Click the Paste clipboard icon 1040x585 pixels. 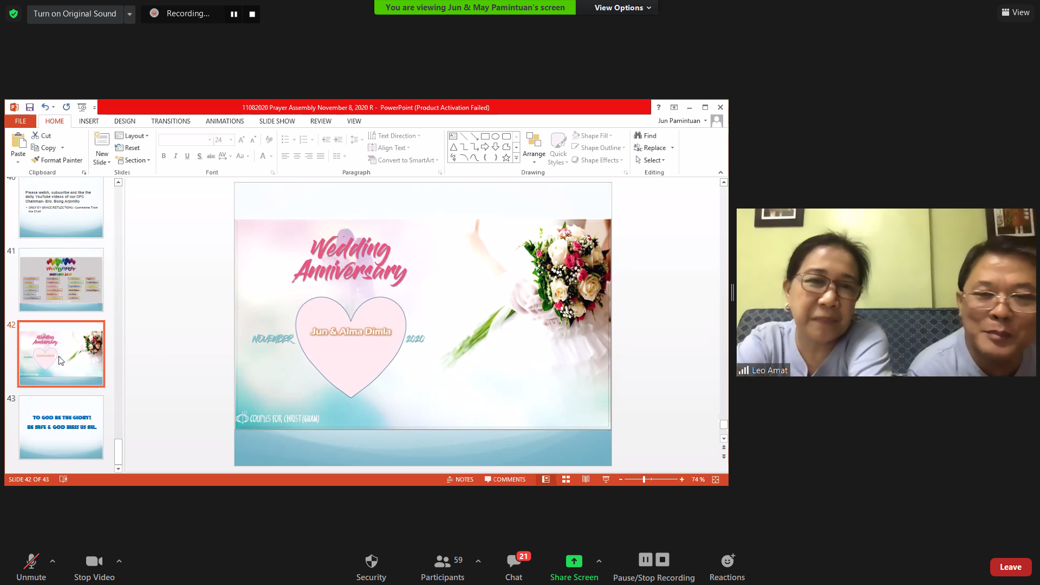[18, 141]
